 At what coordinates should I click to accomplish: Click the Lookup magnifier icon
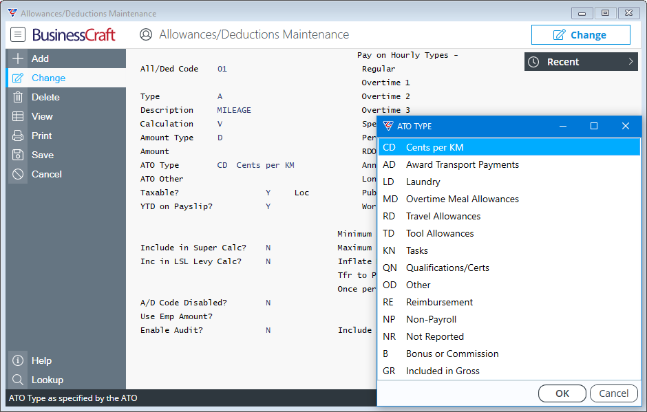[18, 380]
